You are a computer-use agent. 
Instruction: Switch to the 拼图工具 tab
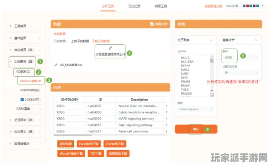tap(161, 6)
